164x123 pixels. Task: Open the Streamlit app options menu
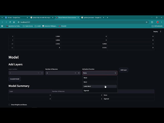pos(161,32)
